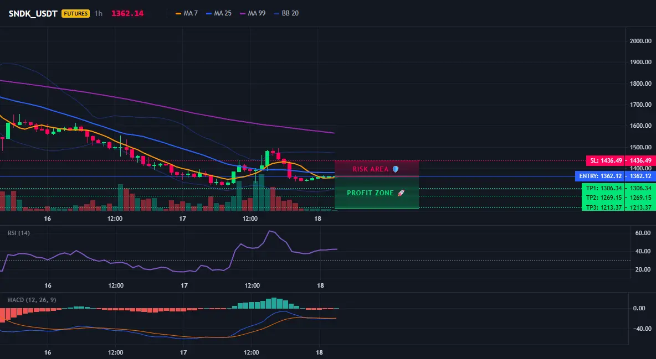Click the current price 1362.14

pyautogui.click(x=127, y=13)
